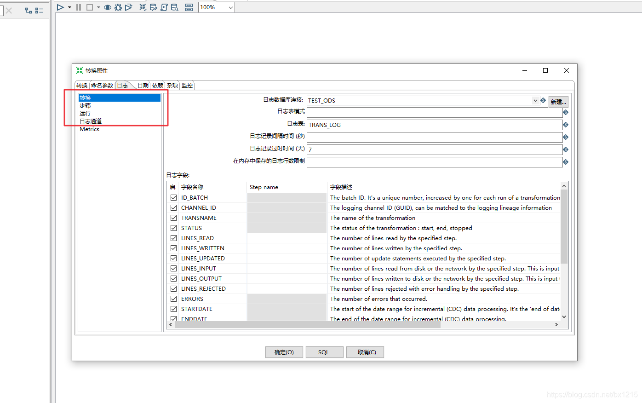Click the Step name column header
Viewport: 642px width, 403px height.
[287, 187]
